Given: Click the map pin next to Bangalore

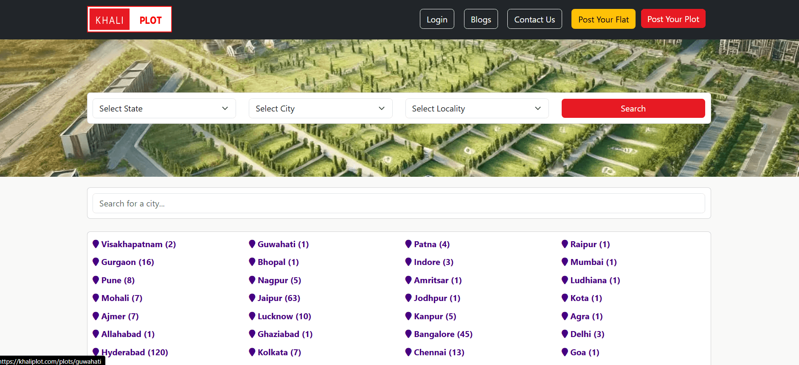Looking at the screenshot, I should [x=408, y=334].
